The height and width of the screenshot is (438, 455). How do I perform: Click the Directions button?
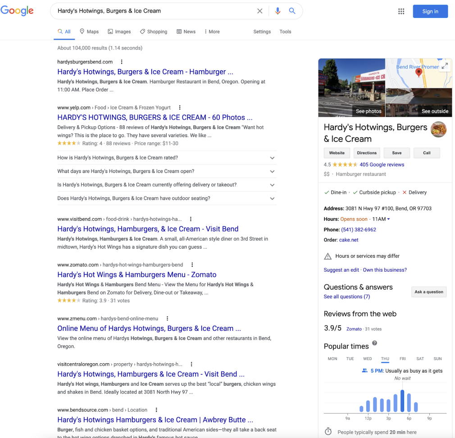pos(367,153)
